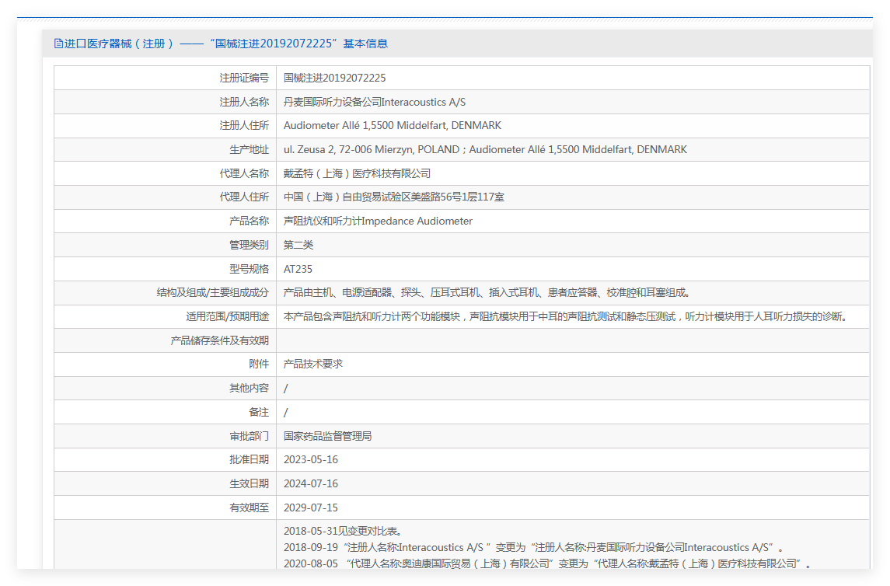The width and height of the screenshot is (890, 586).
Task: Select expiry date 2029-07-15
Action: coord(311,508)
